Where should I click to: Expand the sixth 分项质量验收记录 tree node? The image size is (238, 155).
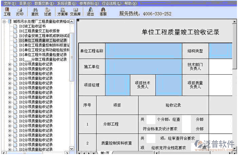tap(10, 88)
